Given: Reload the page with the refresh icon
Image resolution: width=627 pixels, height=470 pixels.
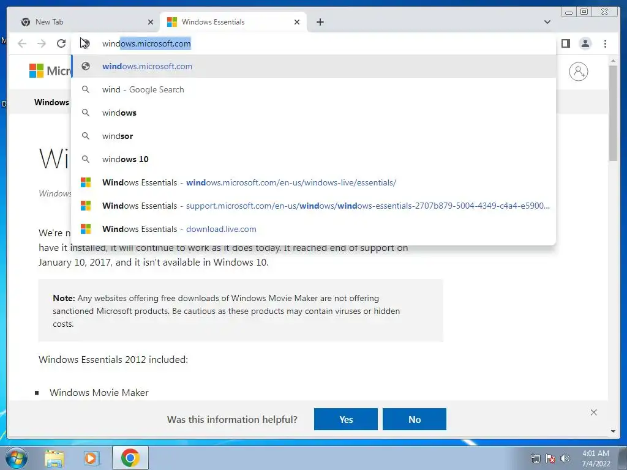Looking at the screenshot, I should 61,43.
